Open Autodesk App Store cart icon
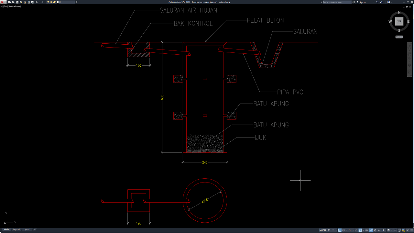Screen dimensions: 414x233 [377, 2]
